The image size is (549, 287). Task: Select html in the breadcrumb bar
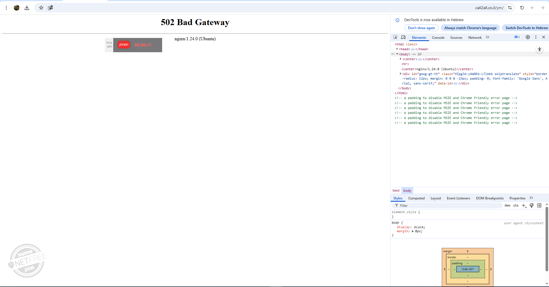pyautogui.click(x=396, y=191)
